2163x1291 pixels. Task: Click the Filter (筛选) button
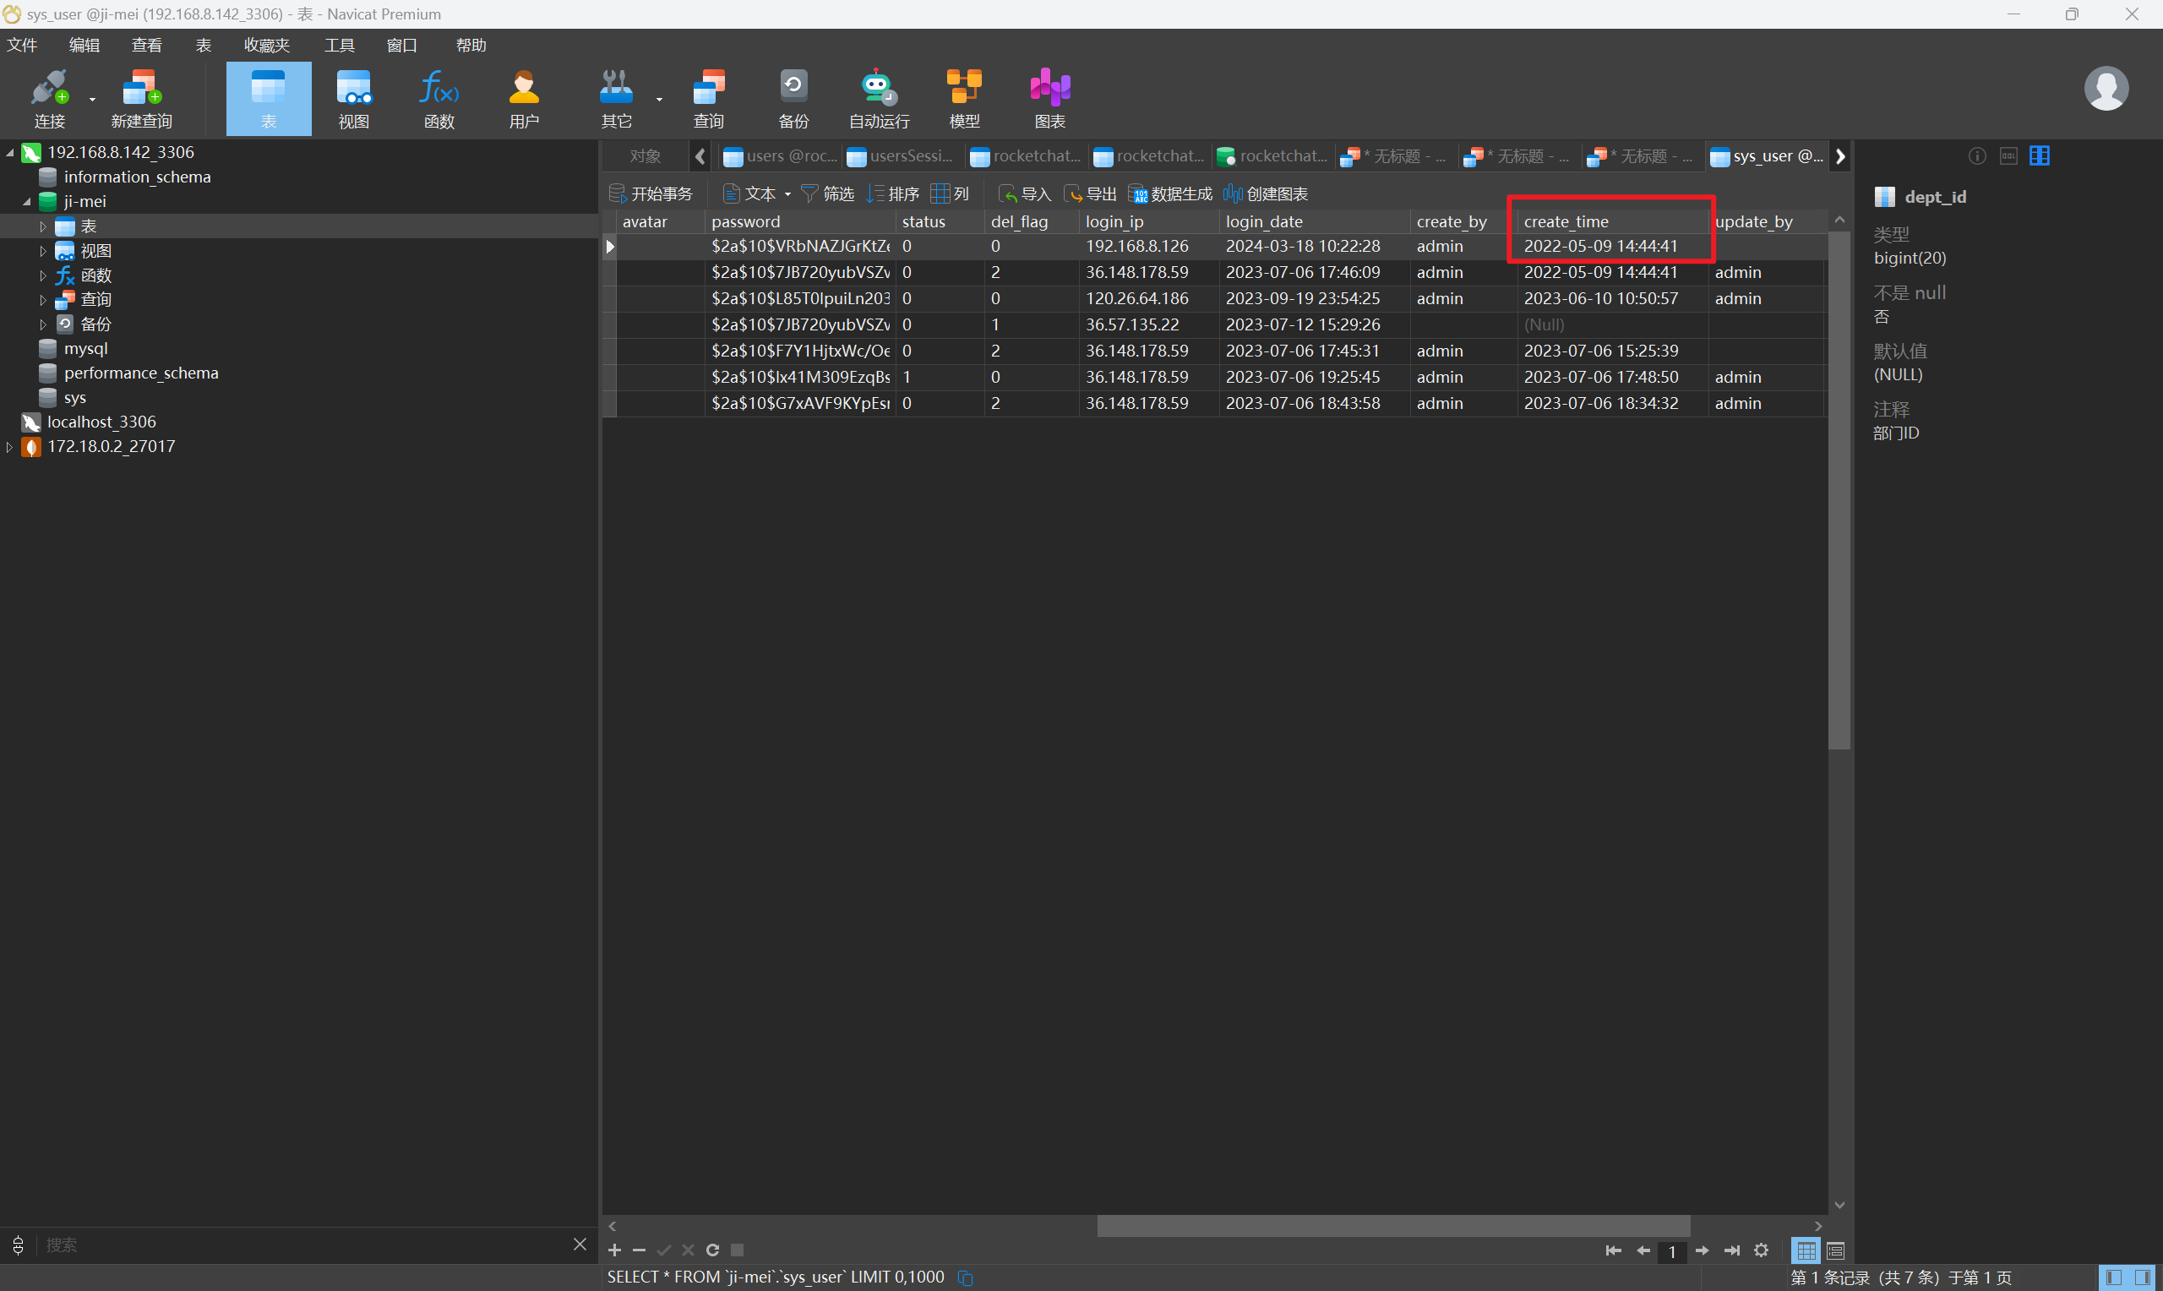827,193
